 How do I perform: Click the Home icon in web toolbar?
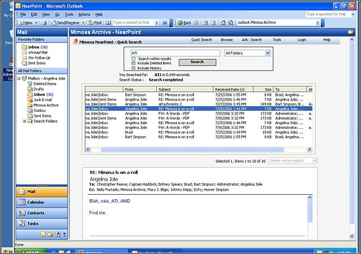[223, 23]
